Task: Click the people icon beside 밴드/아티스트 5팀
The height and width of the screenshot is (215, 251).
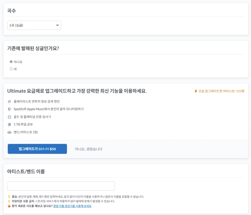Action: (9, 132)
